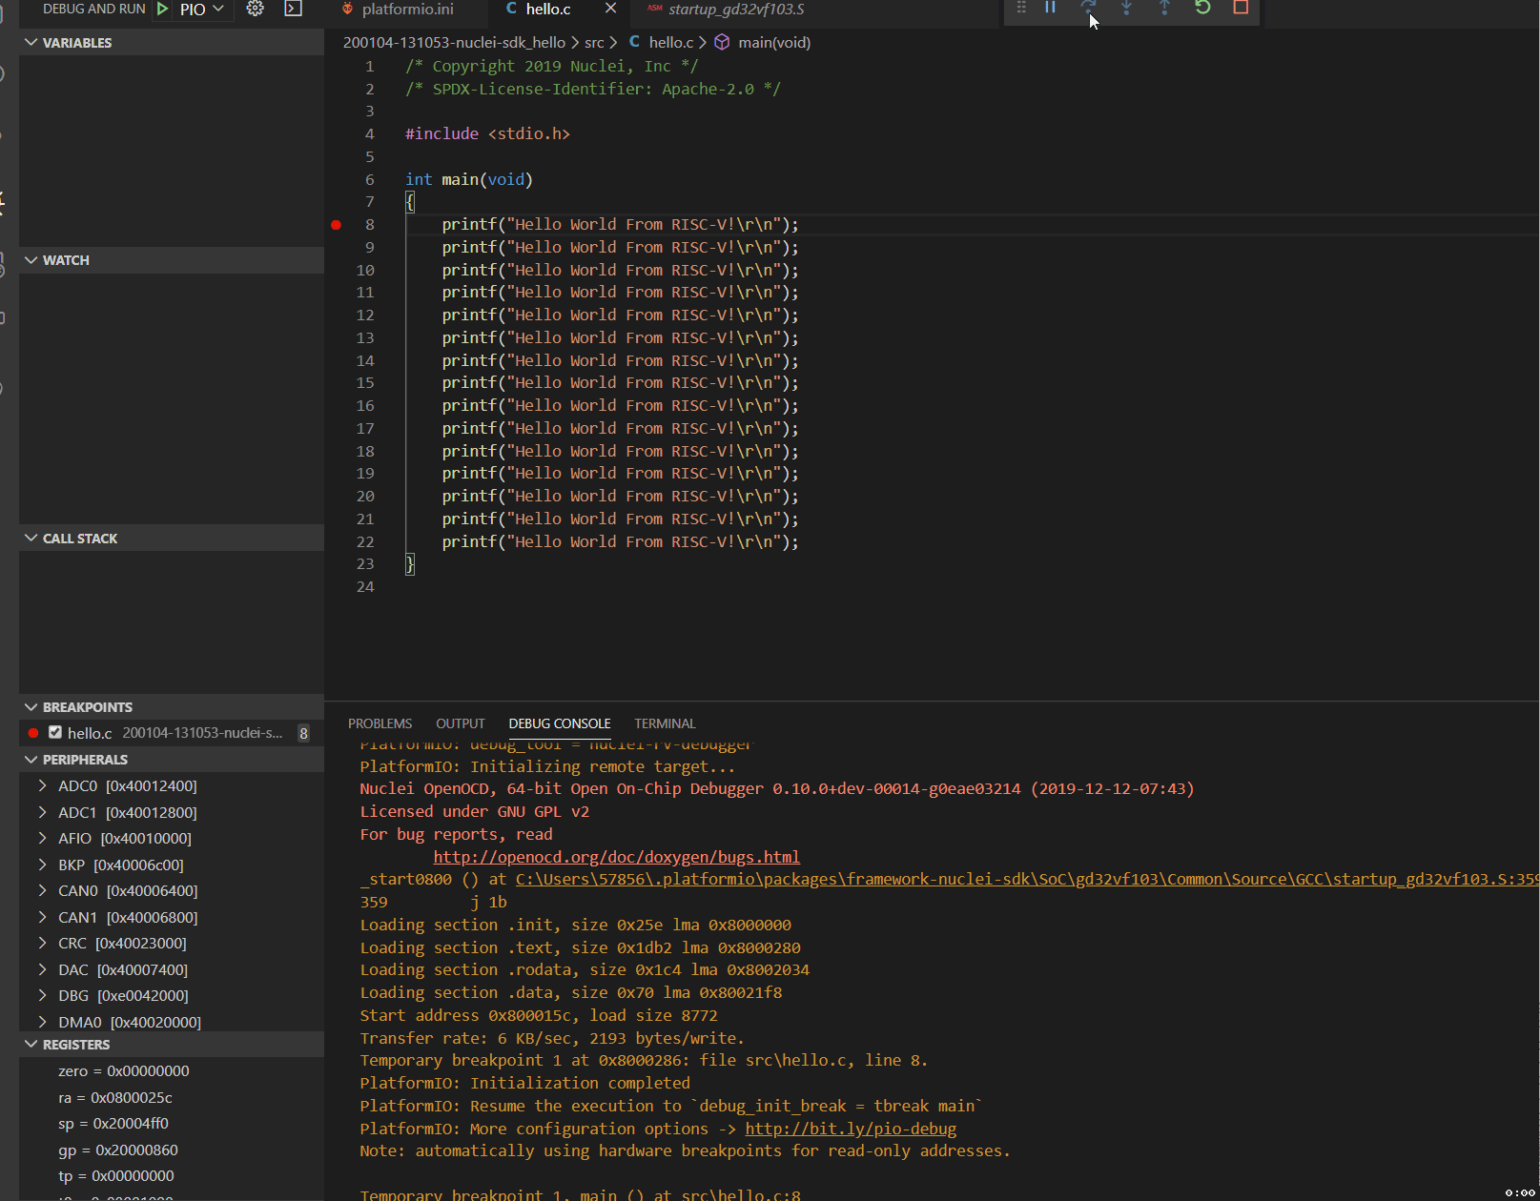
Task: Expand the CRC peripheral
Action: pyautogui.click(x=42, y=943)
